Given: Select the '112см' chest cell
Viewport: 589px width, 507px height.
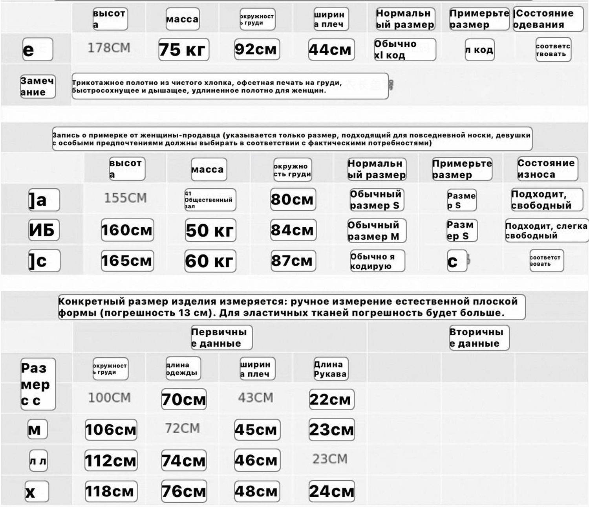Looking at the screenshot, I should click(111, 460).
